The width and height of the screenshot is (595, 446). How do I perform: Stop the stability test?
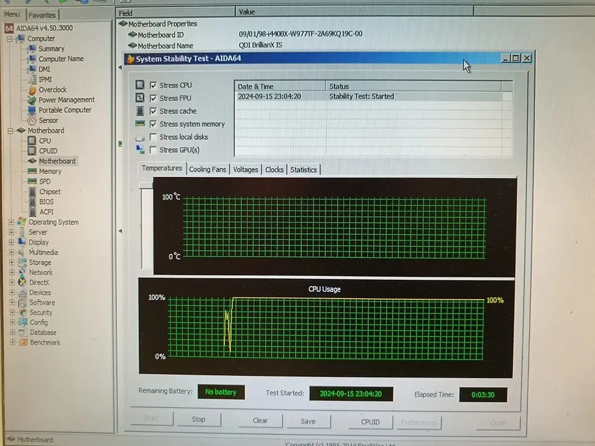199,419
